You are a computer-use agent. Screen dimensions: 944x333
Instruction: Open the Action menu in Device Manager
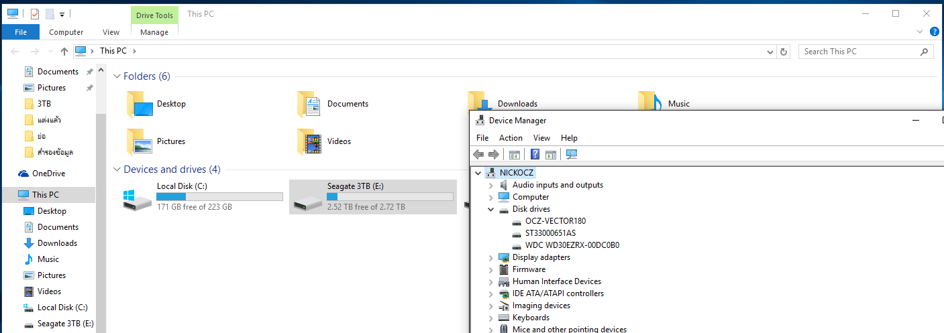pos(511,138)
